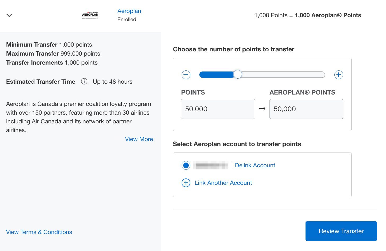
Task: Click the info icon beside Estimated Transfer Time
Action: pyautogui.click(x=84, y=81)
